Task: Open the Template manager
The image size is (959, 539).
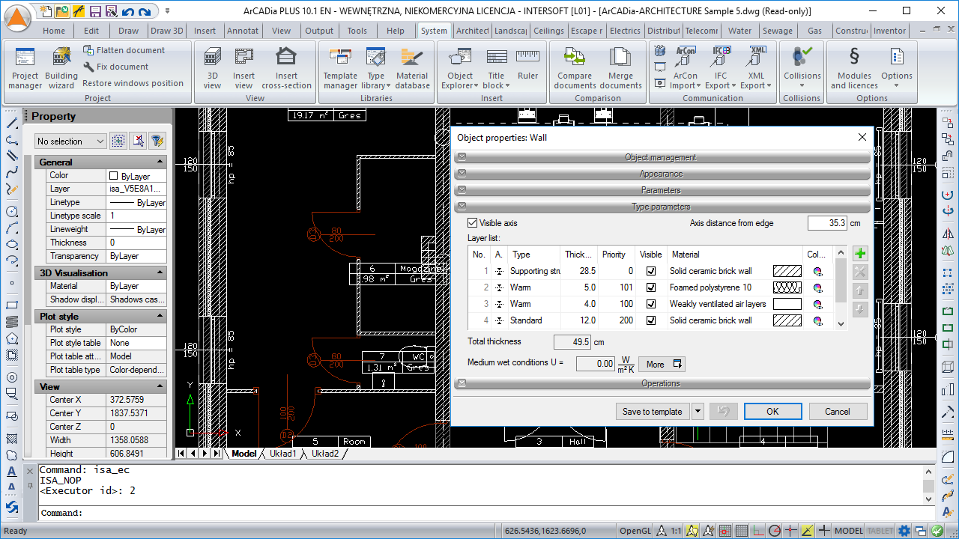Action: click(x=340, y=67)
